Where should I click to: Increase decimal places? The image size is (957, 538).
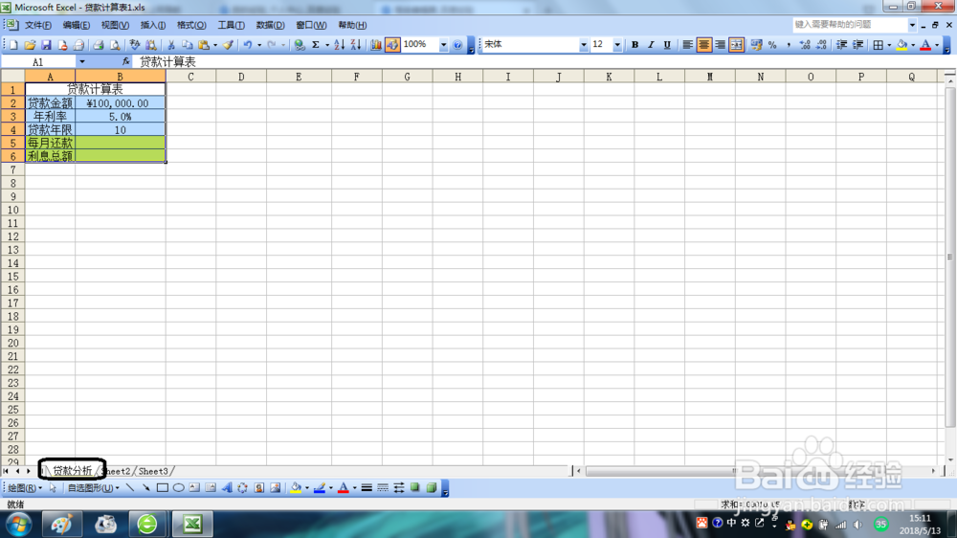point(805,45)
